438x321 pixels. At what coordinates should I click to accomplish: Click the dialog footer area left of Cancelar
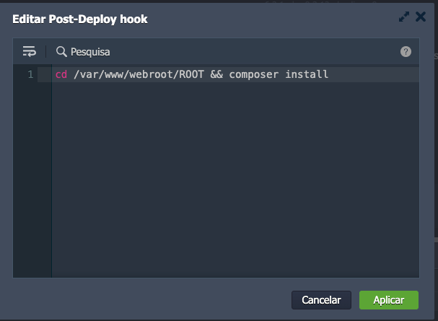coord(144,299)
